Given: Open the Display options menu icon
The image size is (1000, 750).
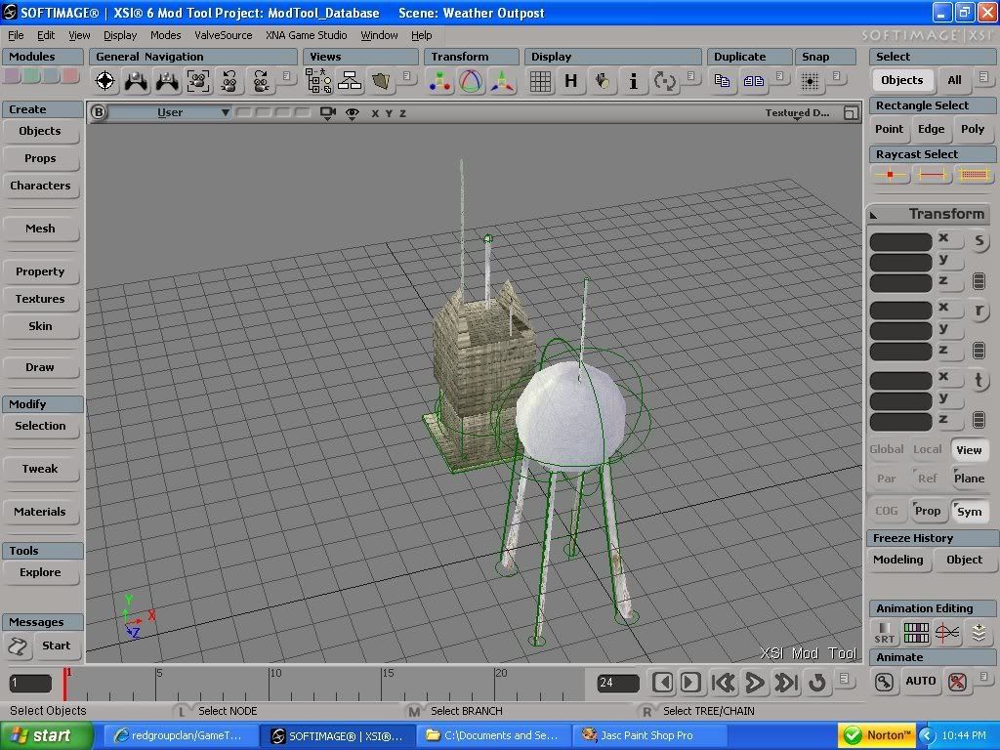Looking at the screenshot, I should pos(690,76).
